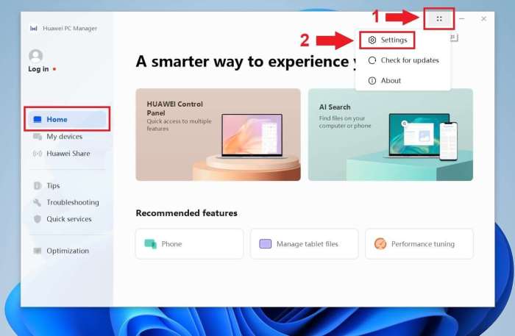Click the four-dot menu icon in title bar
The width and height of the screenshot is (515, 336).
point(439,18)
